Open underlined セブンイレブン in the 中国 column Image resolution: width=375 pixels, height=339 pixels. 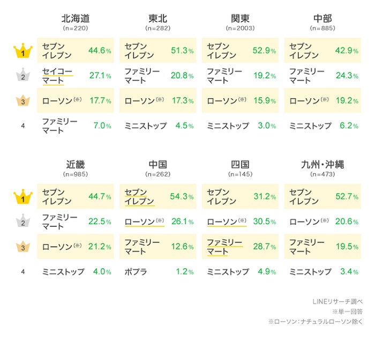point(139,197)
